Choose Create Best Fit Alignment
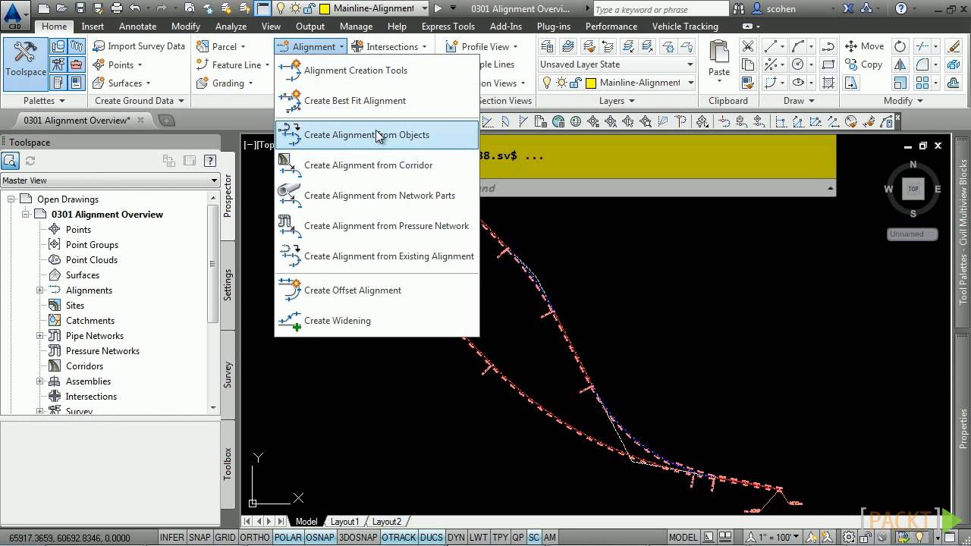Screen dimensions: 971x546 [377, 101]
